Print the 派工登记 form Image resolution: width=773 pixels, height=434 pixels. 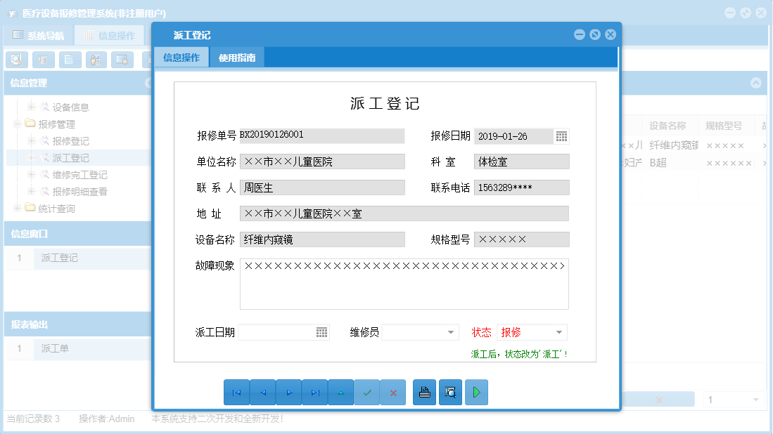coord(424,392)
